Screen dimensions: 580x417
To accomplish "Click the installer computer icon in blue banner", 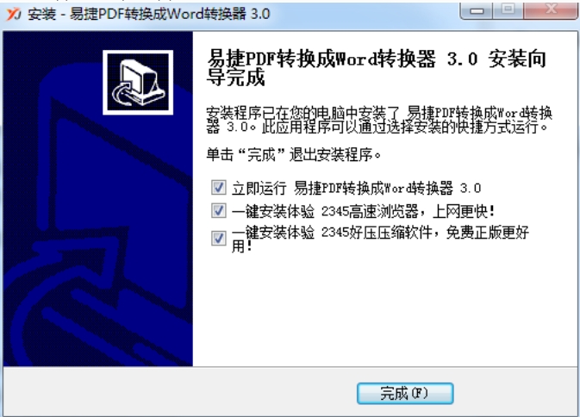I will (138, 83).
